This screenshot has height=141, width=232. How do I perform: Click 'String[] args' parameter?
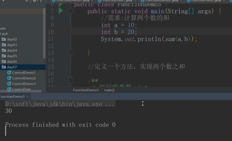(190, 11)
